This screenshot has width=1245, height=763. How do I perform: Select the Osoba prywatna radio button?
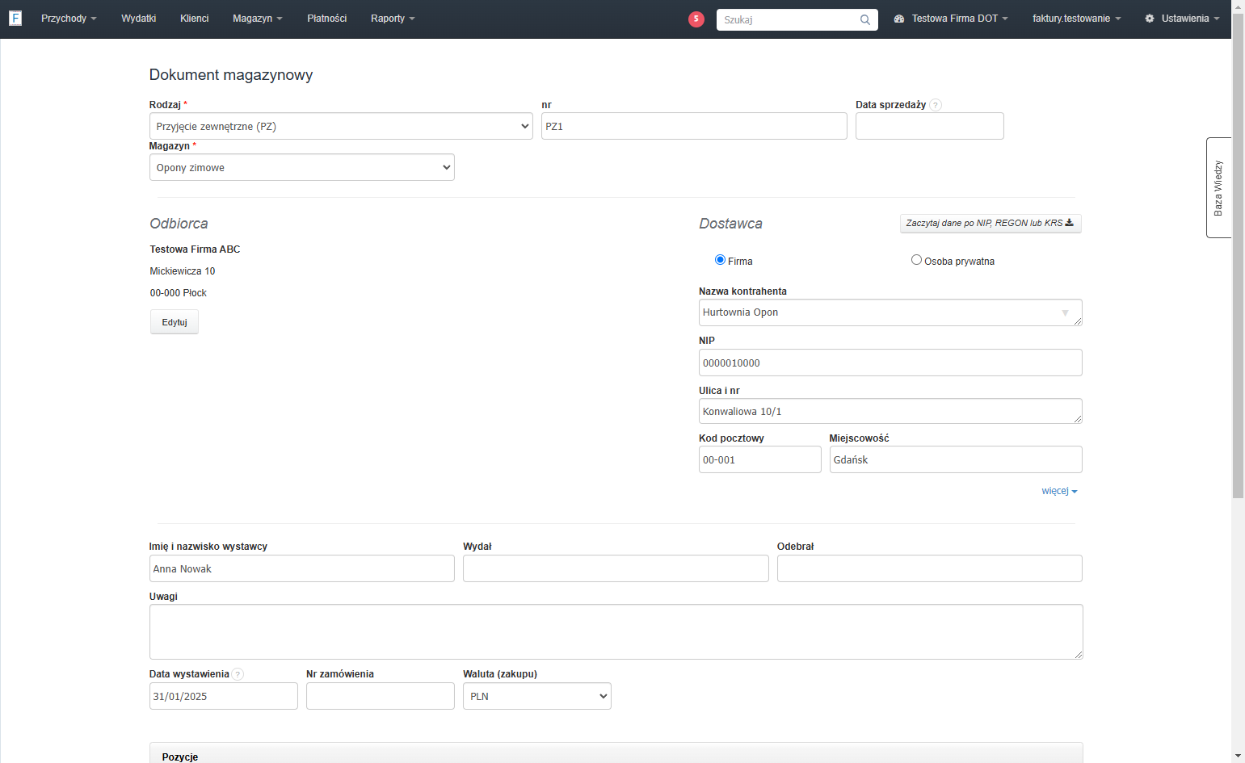[916, 260]
